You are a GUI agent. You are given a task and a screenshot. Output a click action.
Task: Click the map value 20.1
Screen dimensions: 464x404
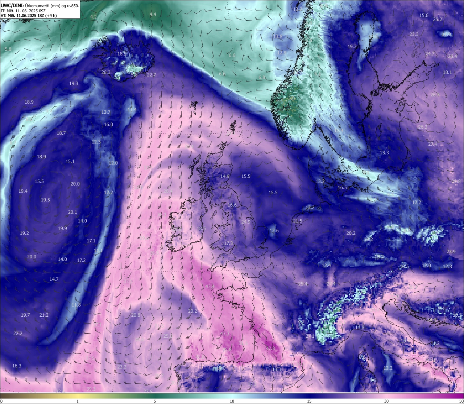pos(72,212)
